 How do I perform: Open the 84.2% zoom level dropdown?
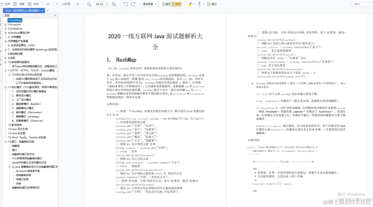click(101, 4)
